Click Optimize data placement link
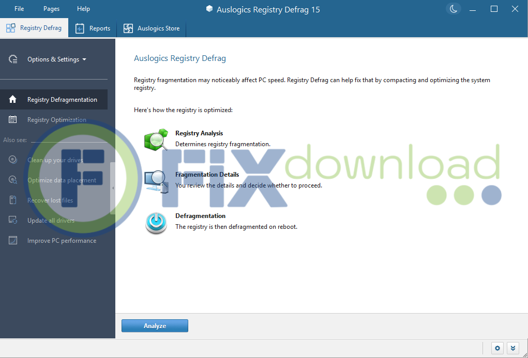This screenshot has width=528, height=358. click(62, 180)
